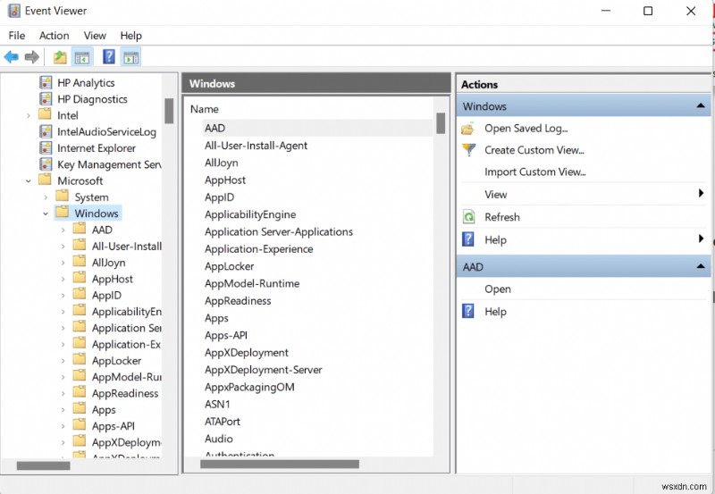Click the Up One Level folder icon
Screen dimensions: 715x494
coord(60,57)
